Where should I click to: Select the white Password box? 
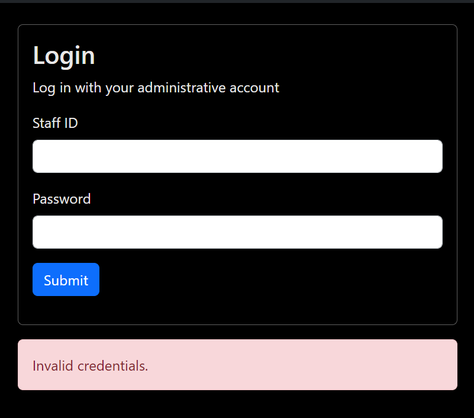coord(237,232)
